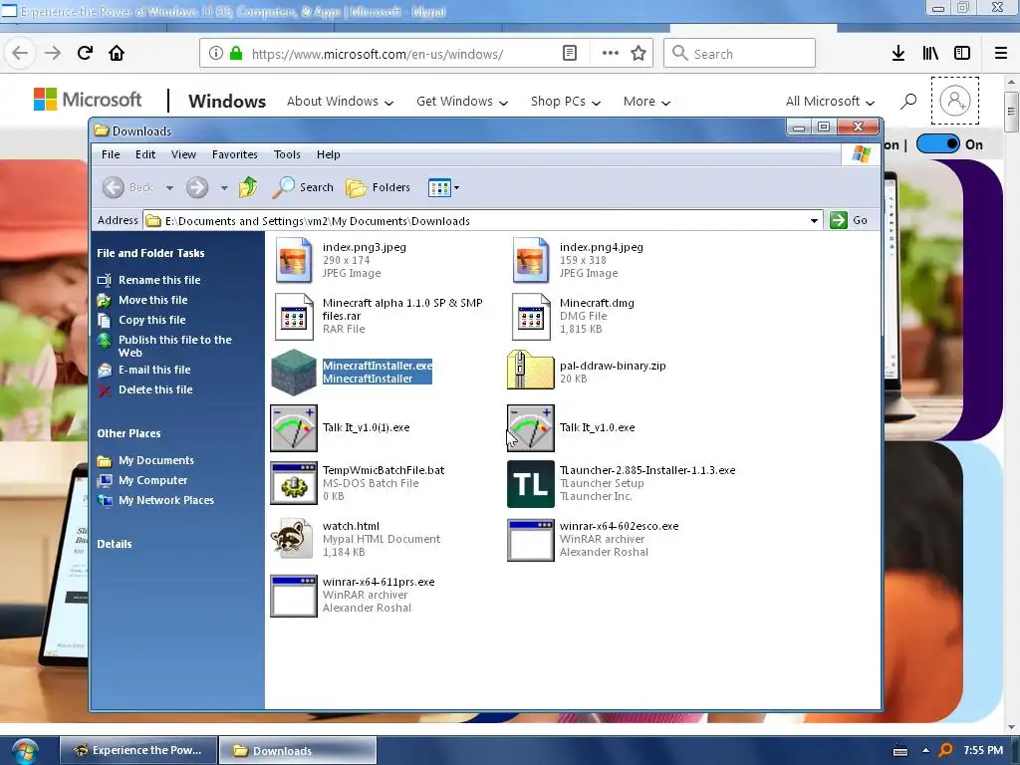
Task: Select winrar-x64-611prs.exe icon
Action: tap(294, 596)
